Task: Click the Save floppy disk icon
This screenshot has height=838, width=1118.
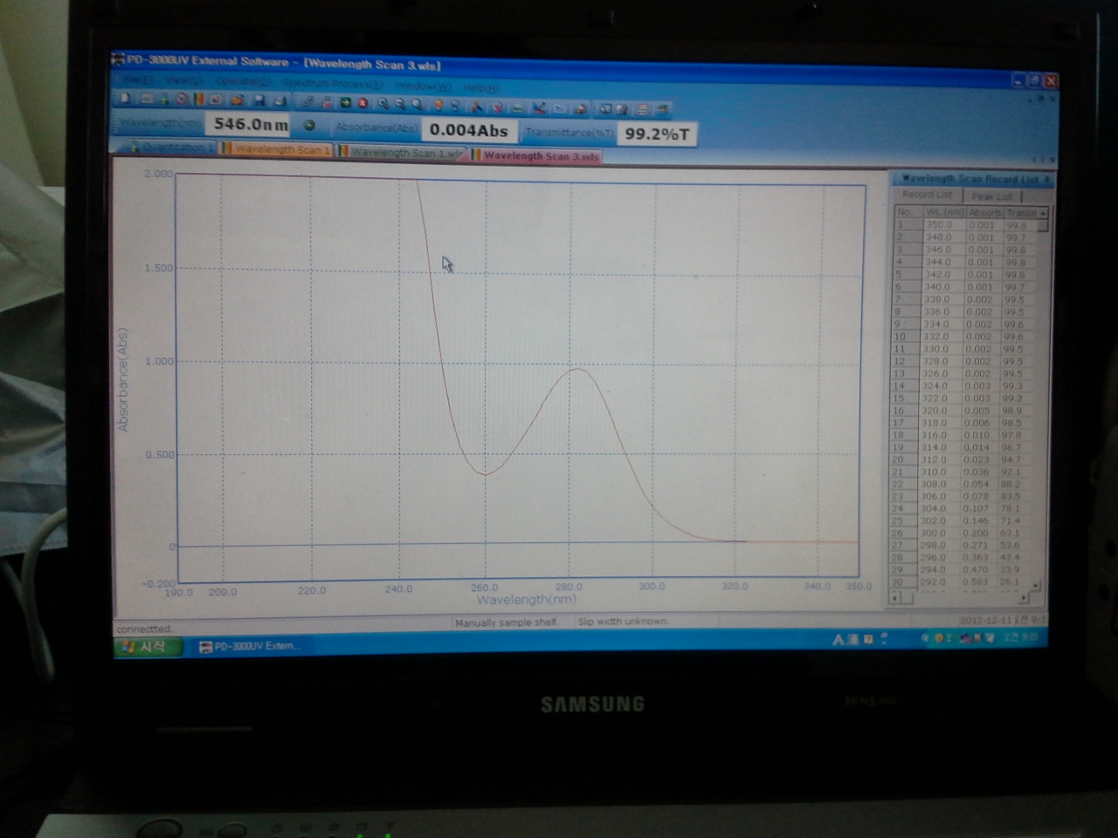Action: pos(259,100)
